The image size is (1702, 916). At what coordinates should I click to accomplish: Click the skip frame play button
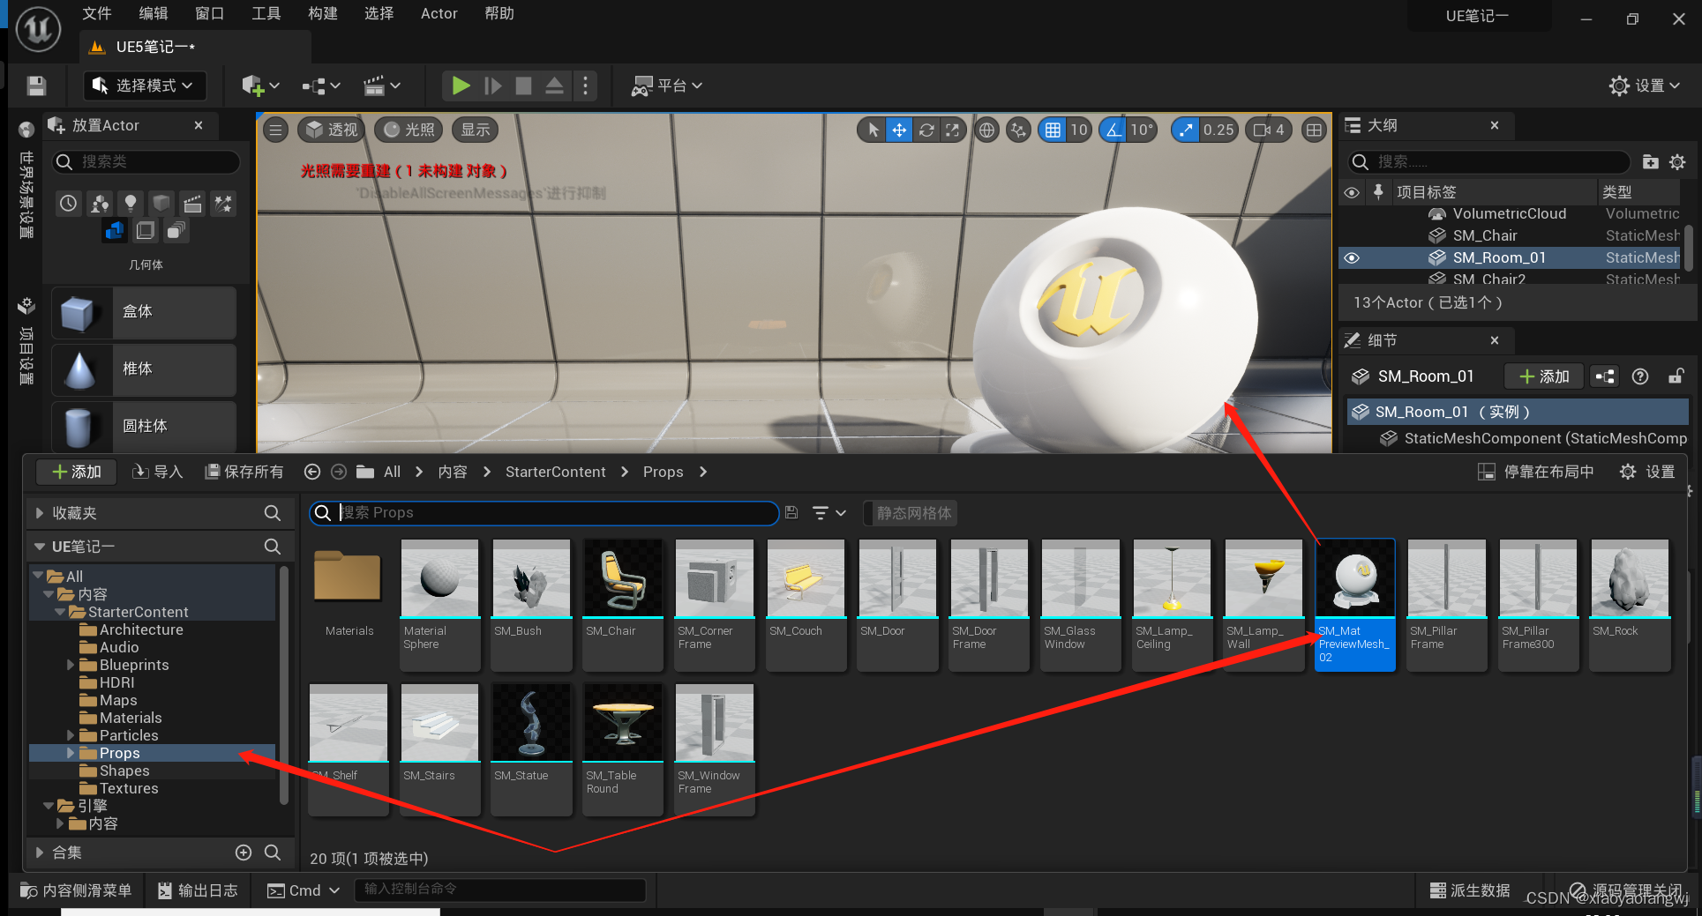tap(493, 86)
